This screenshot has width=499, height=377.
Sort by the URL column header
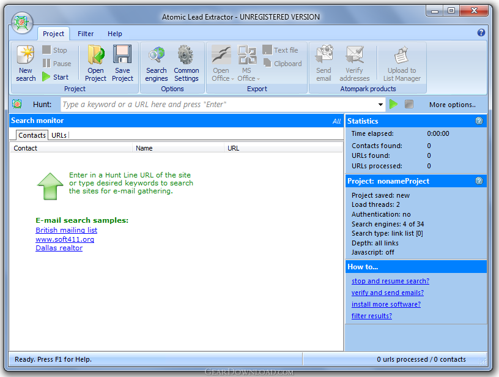pyautogui.click(x=283, y=148)
